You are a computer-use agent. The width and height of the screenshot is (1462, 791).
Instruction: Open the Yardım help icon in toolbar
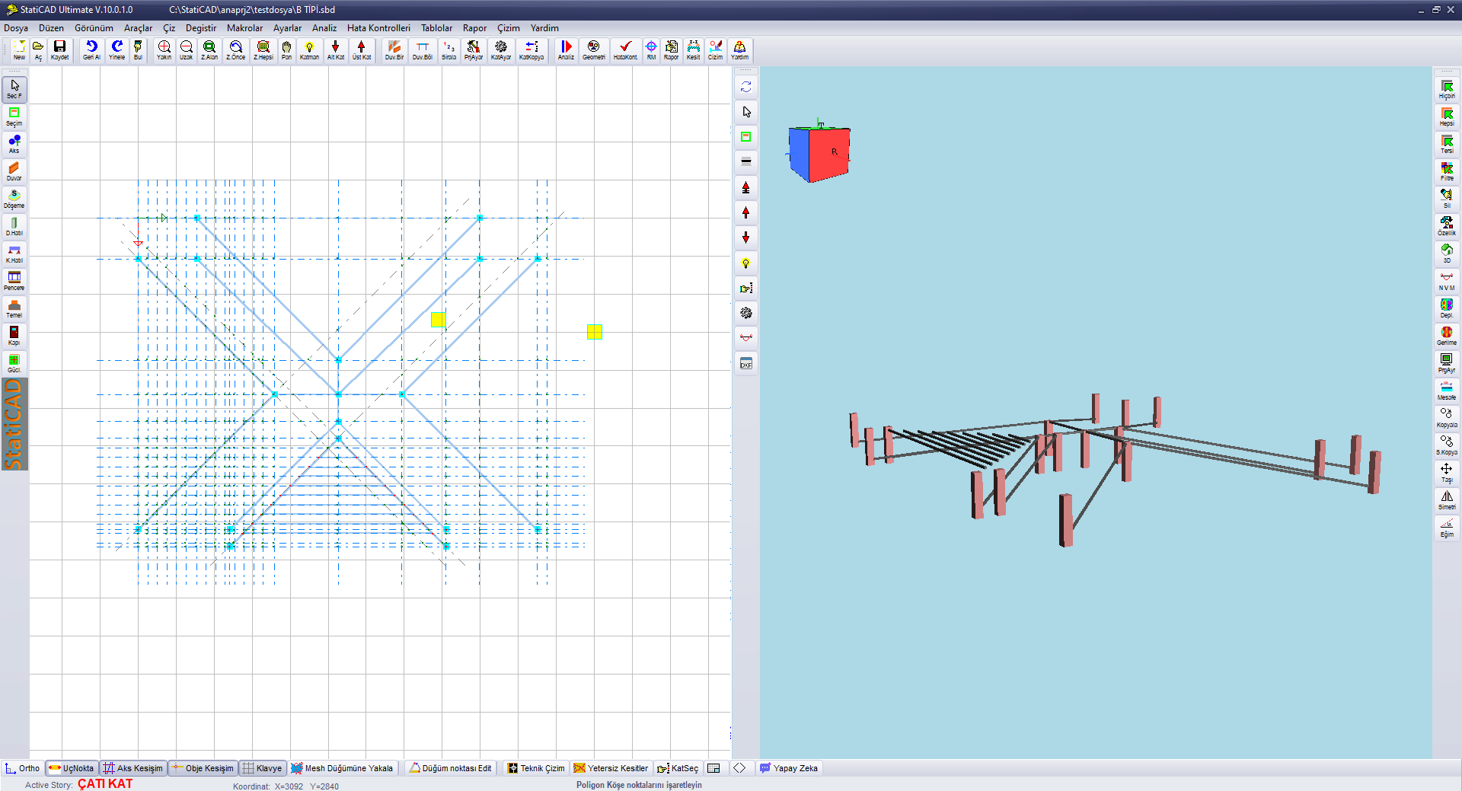point(739,50)
